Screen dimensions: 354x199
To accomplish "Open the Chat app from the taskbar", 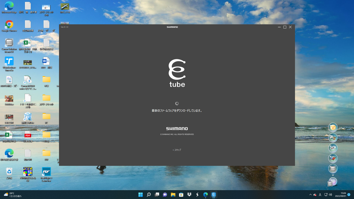I will click(165, 195).
